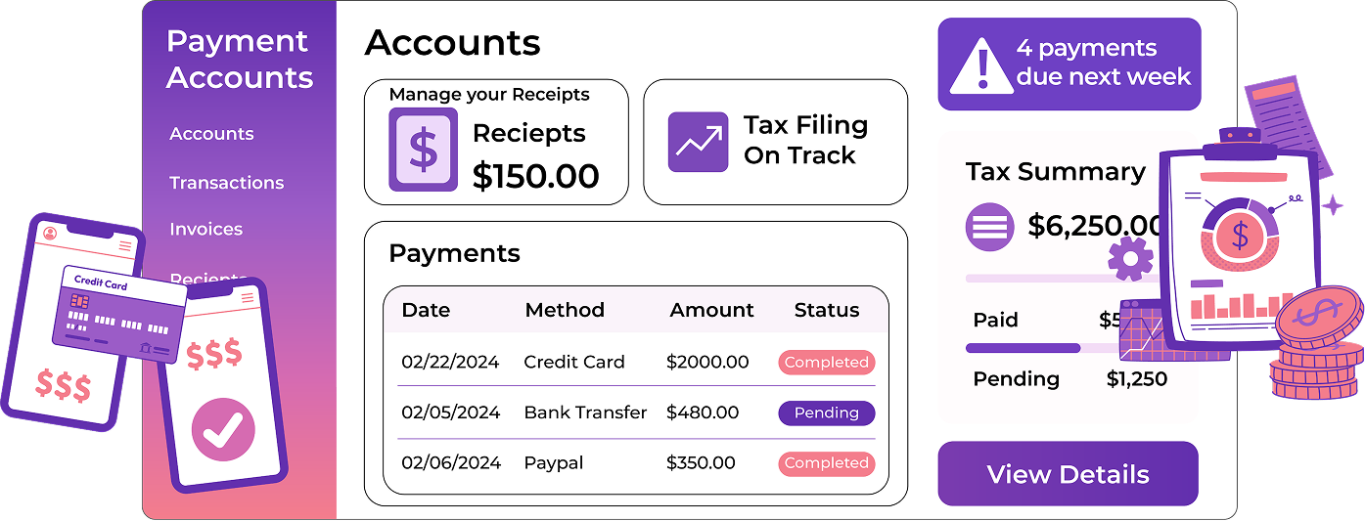Click the Pending status badge
The image size is (1365, 521).
(826, 413)
